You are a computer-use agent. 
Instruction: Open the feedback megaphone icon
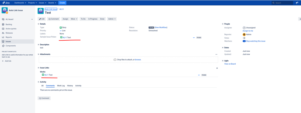pyautogui.click(x=297, y=3)
